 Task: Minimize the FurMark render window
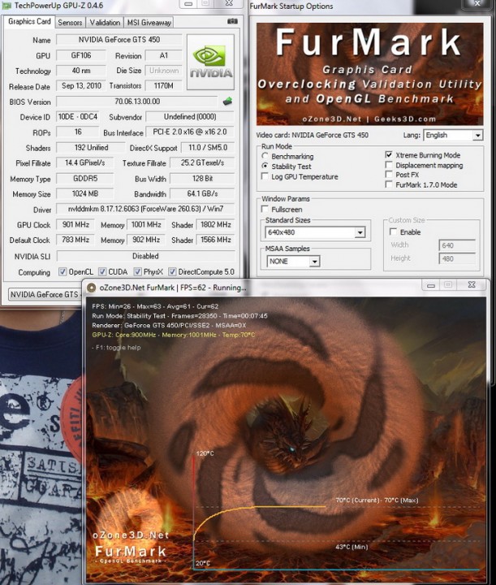tap(431, 285)
